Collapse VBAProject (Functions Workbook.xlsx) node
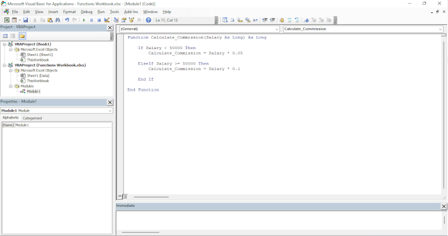 [x=4, y=65]
